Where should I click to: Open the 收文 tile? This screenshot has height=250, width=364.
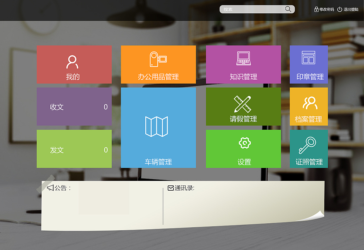point(74,107)
